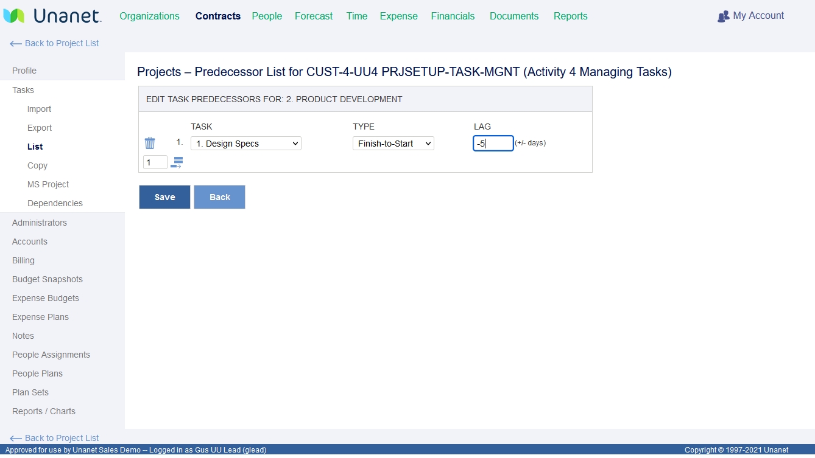Click the row count input showing 1

coord(155,162)
